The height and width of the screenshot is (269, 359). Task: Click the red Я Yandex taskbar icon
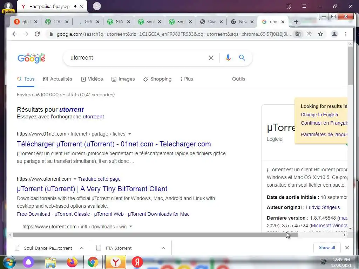tap(137, 262)
